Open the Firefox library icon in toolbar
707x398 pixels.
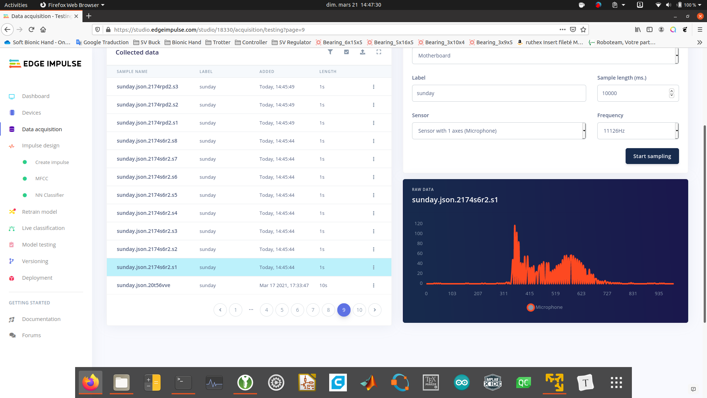tap(638, 29)
